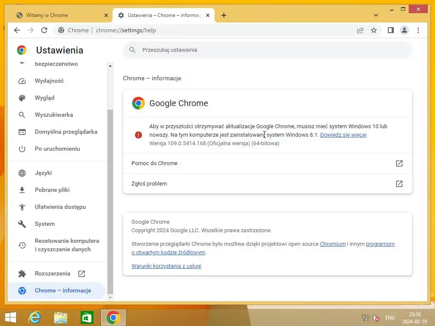Open Pomoc do Chrome help row

click(268, 163)
